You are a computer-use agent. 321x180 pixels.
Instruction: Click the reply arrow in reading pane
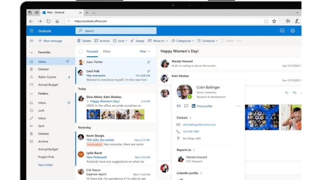(287, 93)
